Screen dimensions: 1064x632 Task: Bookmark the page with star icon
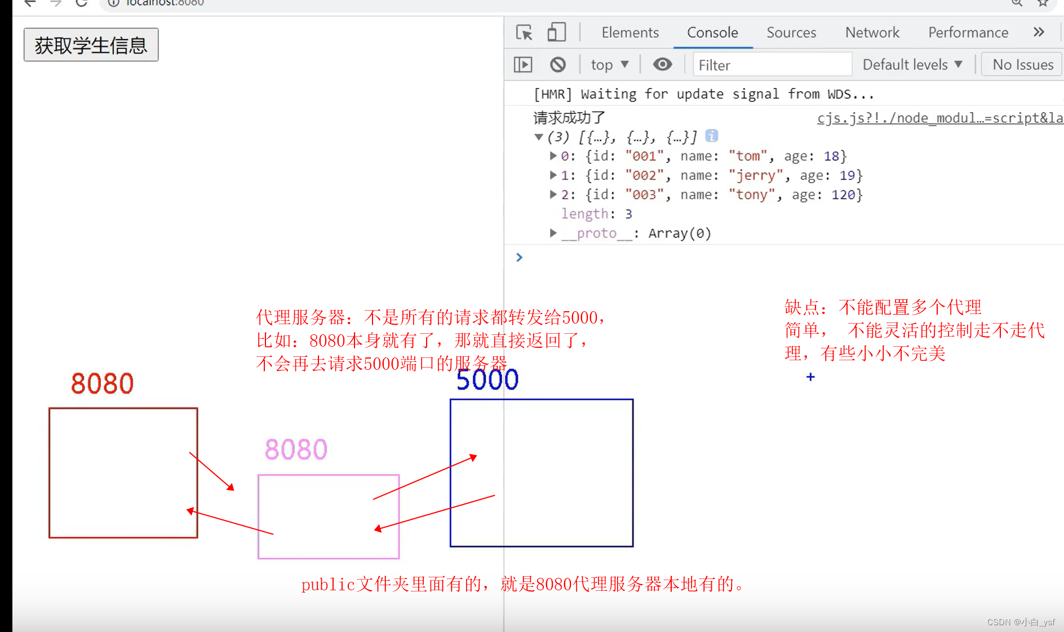pyautogui.click(x=1043, y=3)
